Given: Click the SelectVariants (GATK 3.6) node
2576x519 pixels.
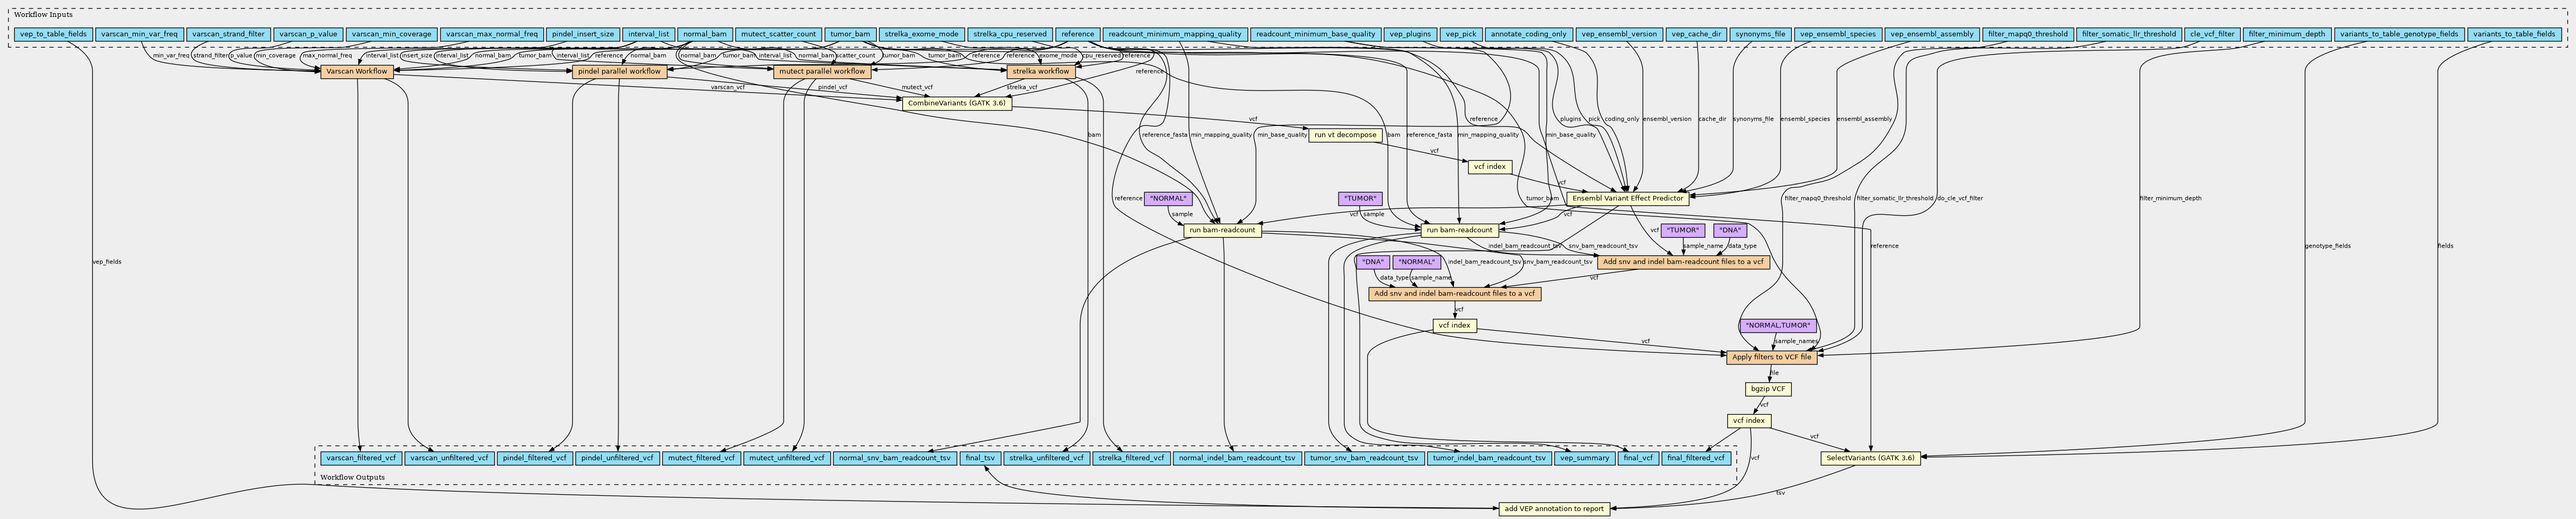Looking at the screenshot, I should pos(1870,458).
